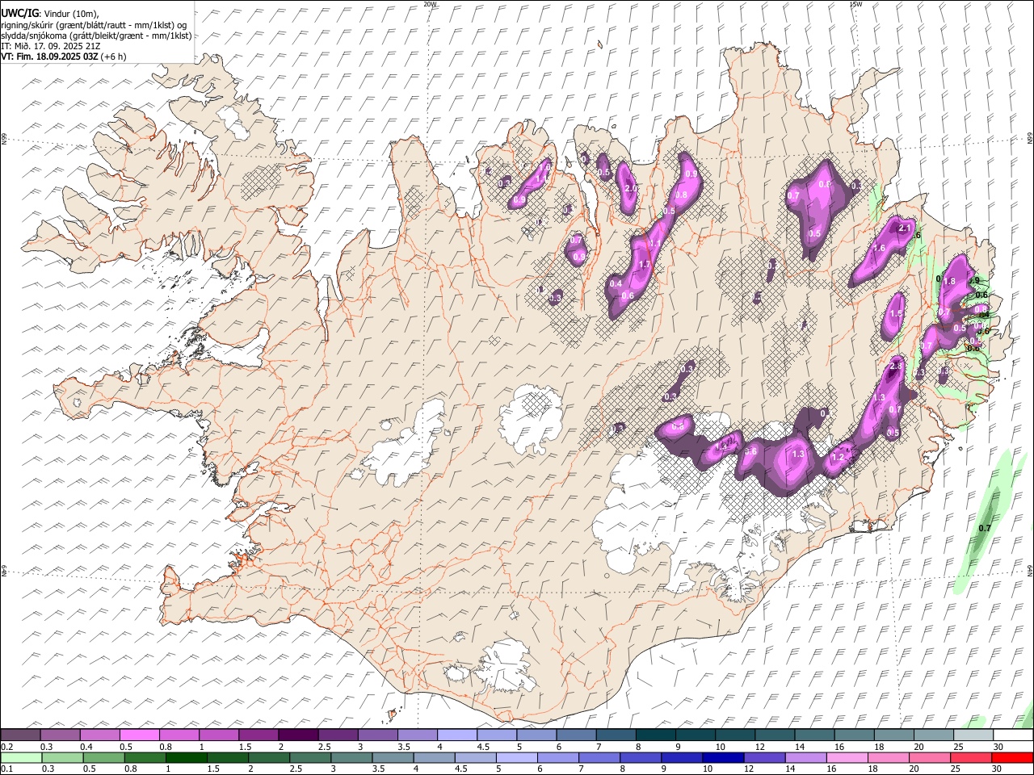Click the 2.8 precipitation value on the map
1034x775 pixels.
pyautogui.click(x=895, y=367)
